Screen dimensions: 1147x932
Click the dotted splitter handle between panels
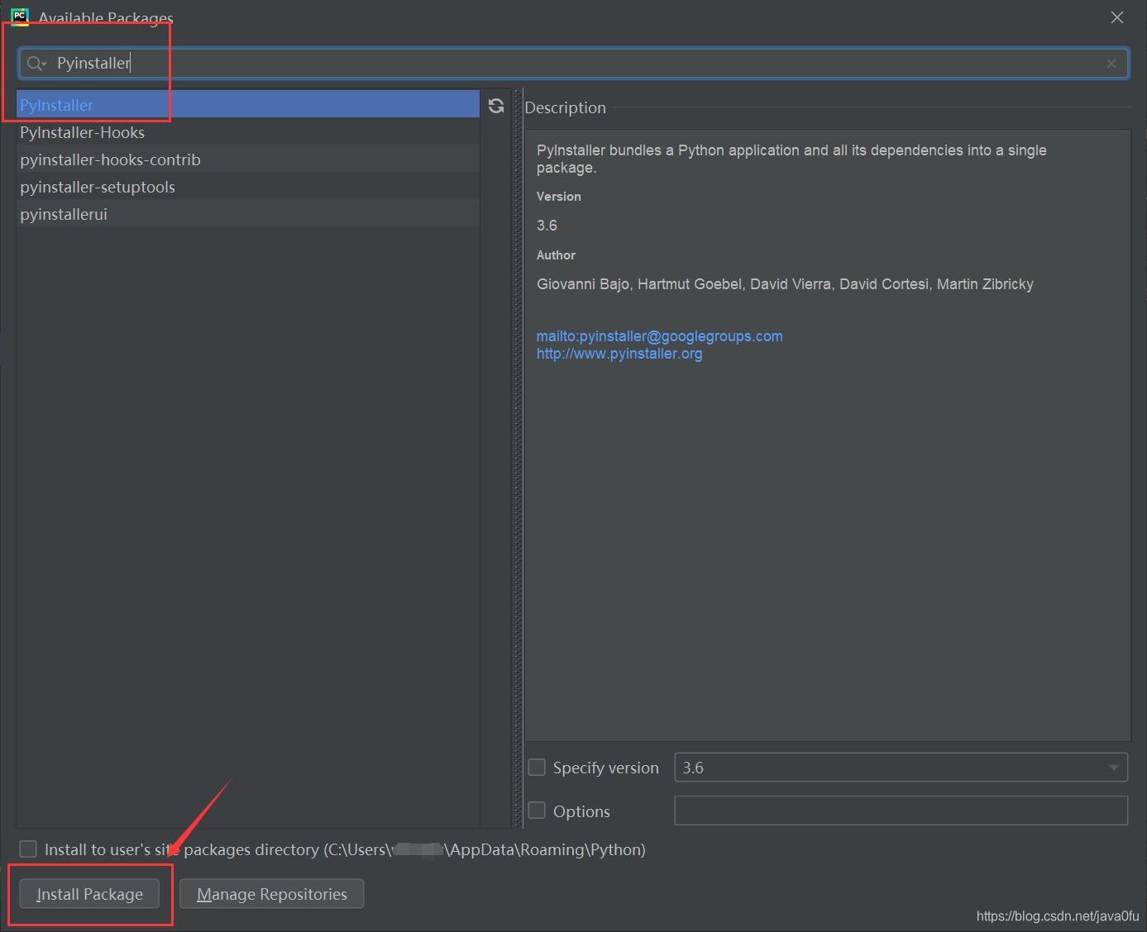[519, 459]
